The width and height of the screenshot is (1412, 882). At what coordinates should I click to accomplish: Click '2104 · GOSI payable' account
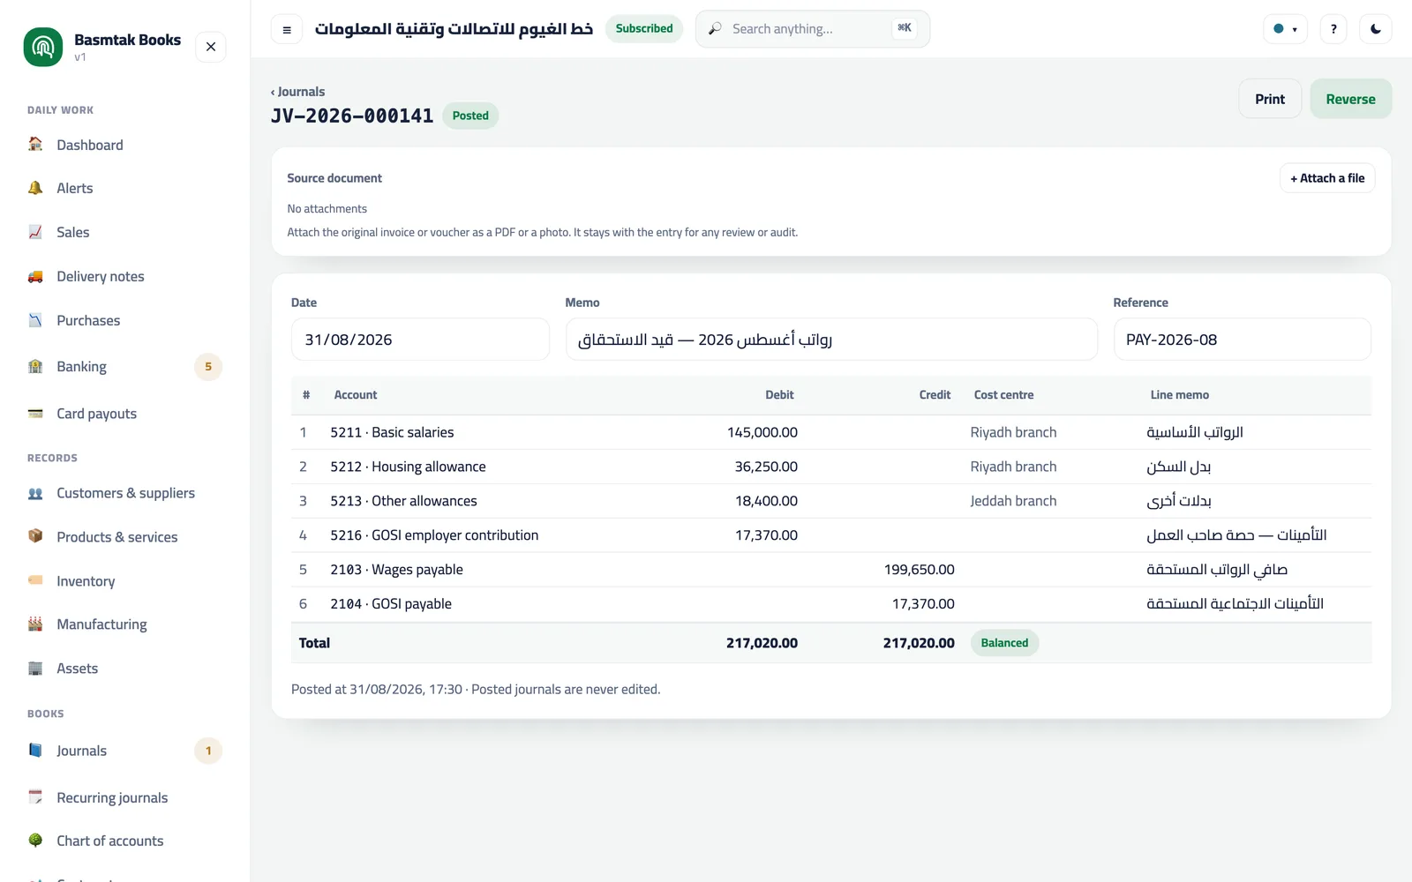[391, 604]
